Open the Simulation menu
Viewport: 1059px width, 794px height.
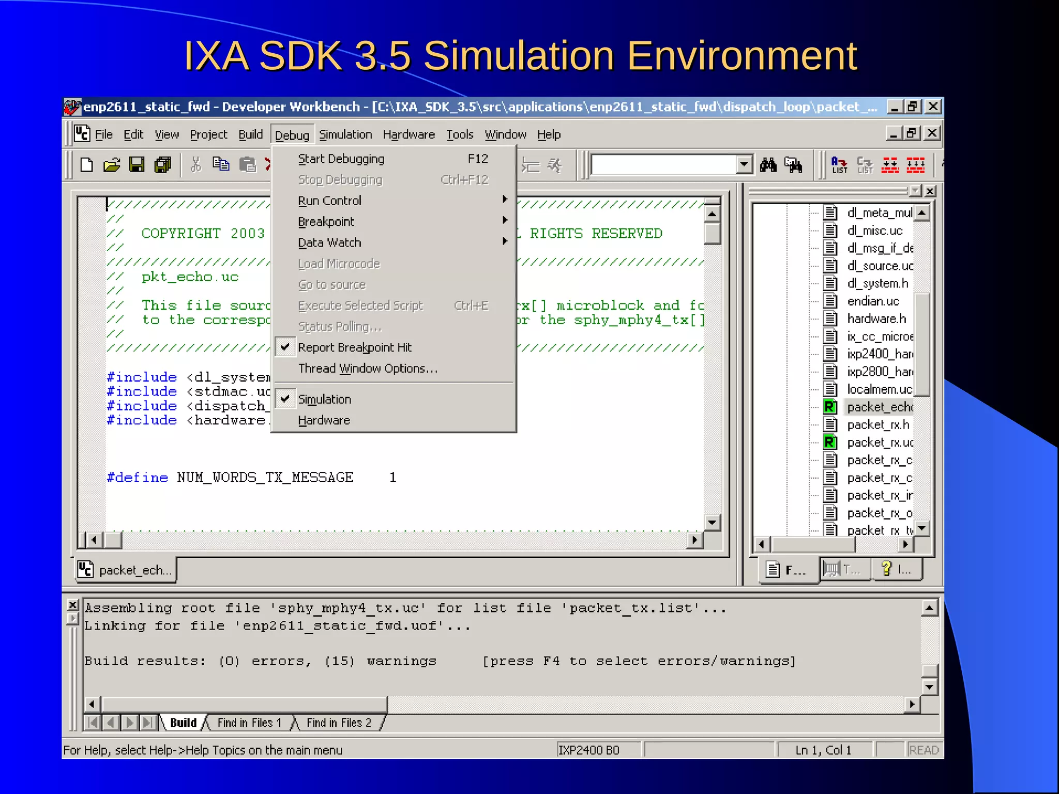[x=345, y=135]
